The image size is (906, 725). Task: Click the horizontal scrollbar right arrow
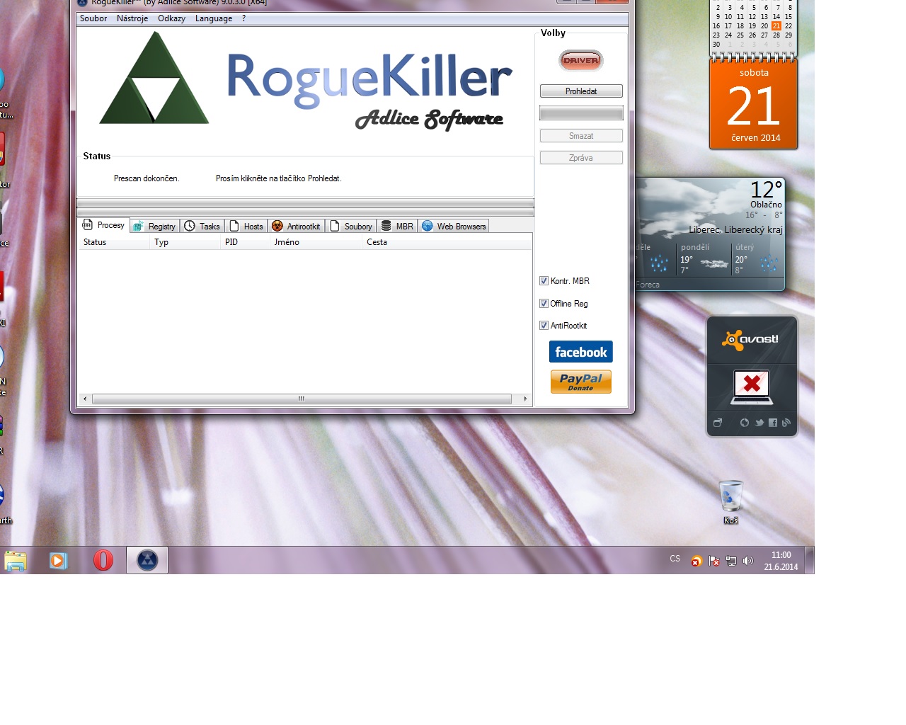[525, 399]
